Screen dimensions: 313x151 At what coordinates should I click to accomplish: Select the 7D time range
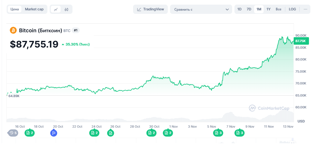pos(249,9)
